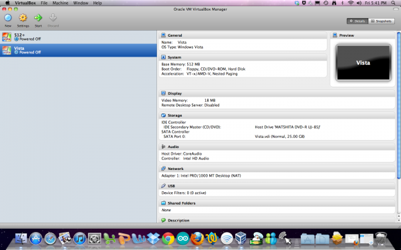This screenshot has width=401, height=250.
Task: Click "Remote Desktop Server: Disabled" text
Action: (x=190, y=105)
